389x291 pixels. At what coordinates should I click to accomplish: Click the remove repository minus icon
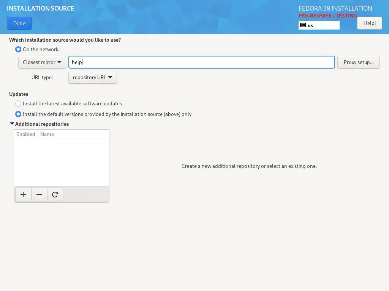(x=39, y=194)
